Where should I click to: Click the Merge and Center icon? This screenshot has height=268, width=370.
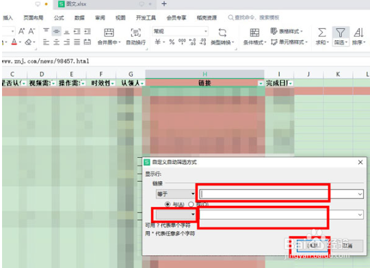pos(109,33)
